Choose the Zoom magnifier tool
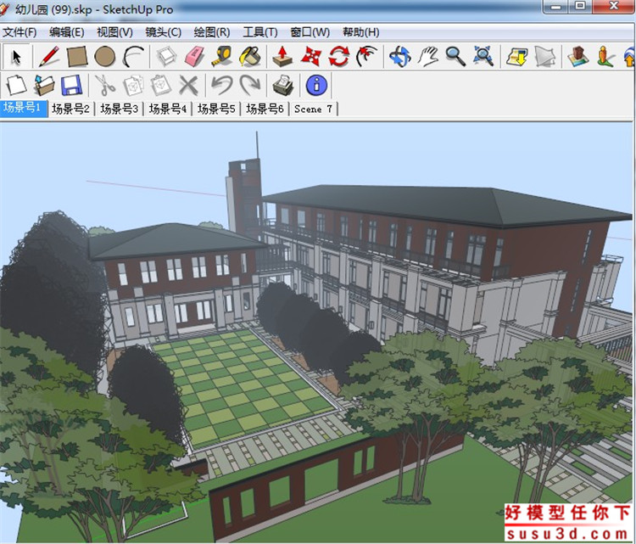The height and width of the screenshot is (544, 636). (x=455, y=56)
